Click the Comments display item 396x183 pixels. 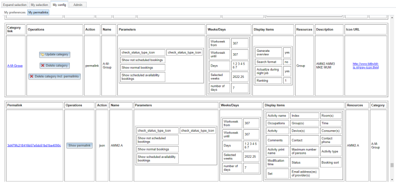coord(277,140)
